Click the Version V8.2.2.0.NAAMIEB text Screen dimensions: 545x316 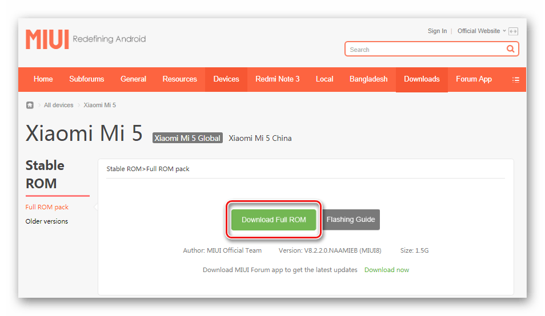[x=330, y=250]
